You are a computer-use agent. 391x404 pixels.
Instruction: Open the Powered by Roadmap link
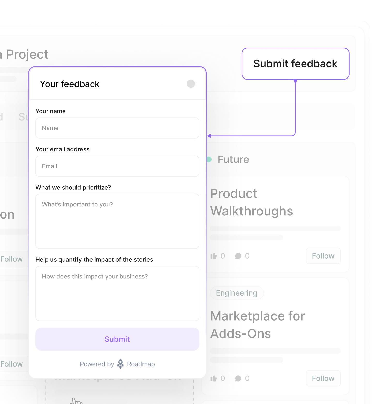(x=117, y=364)
